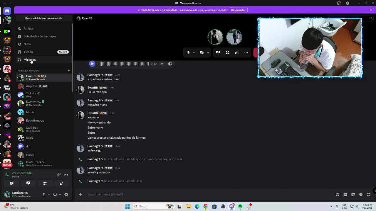This screenshot has height=211, width=376.
Task: Dismiss the Streamer mode banner
Action: click(371, 10)
